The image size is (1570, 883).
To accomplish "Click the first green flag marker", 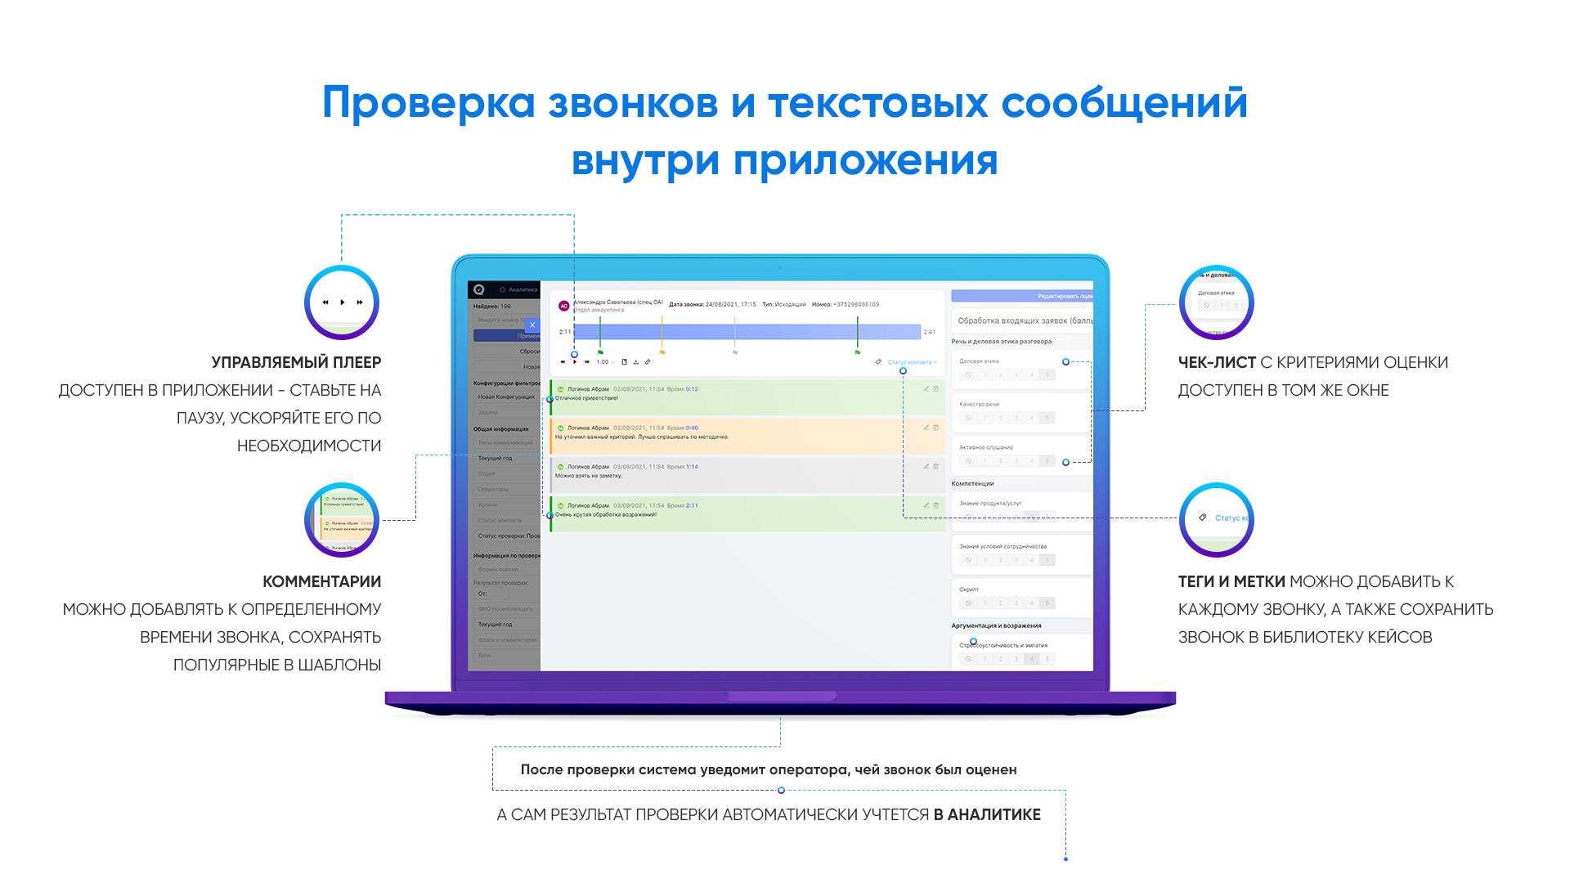I will (x=600, y=352).
